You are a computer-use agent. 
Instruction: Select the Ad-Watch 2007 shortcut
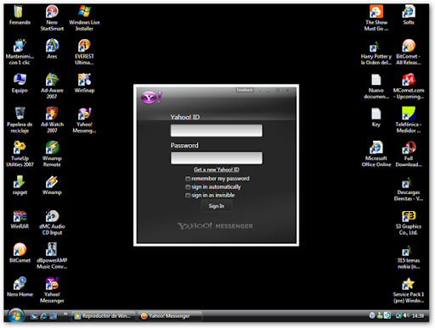[x=52, y=114]
